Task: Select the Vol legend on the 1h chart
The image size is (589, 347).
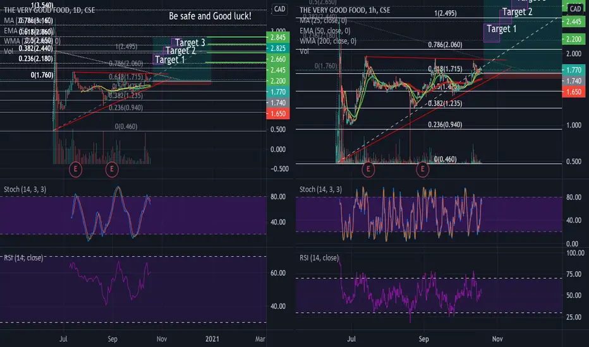Action: [x=304, y=51]
